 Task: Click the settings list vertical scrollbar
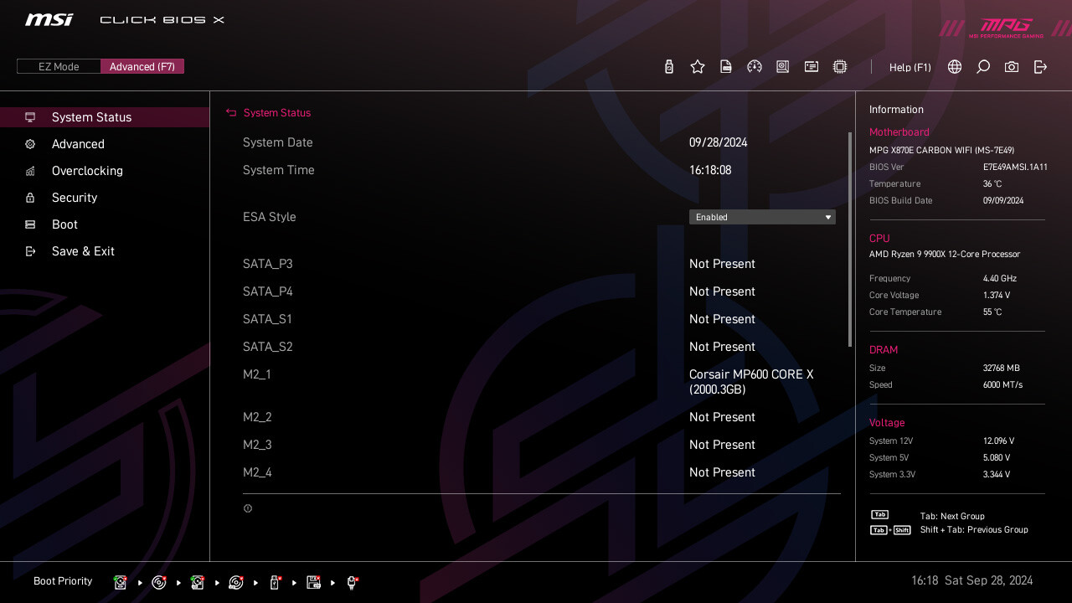coord(850,239)
